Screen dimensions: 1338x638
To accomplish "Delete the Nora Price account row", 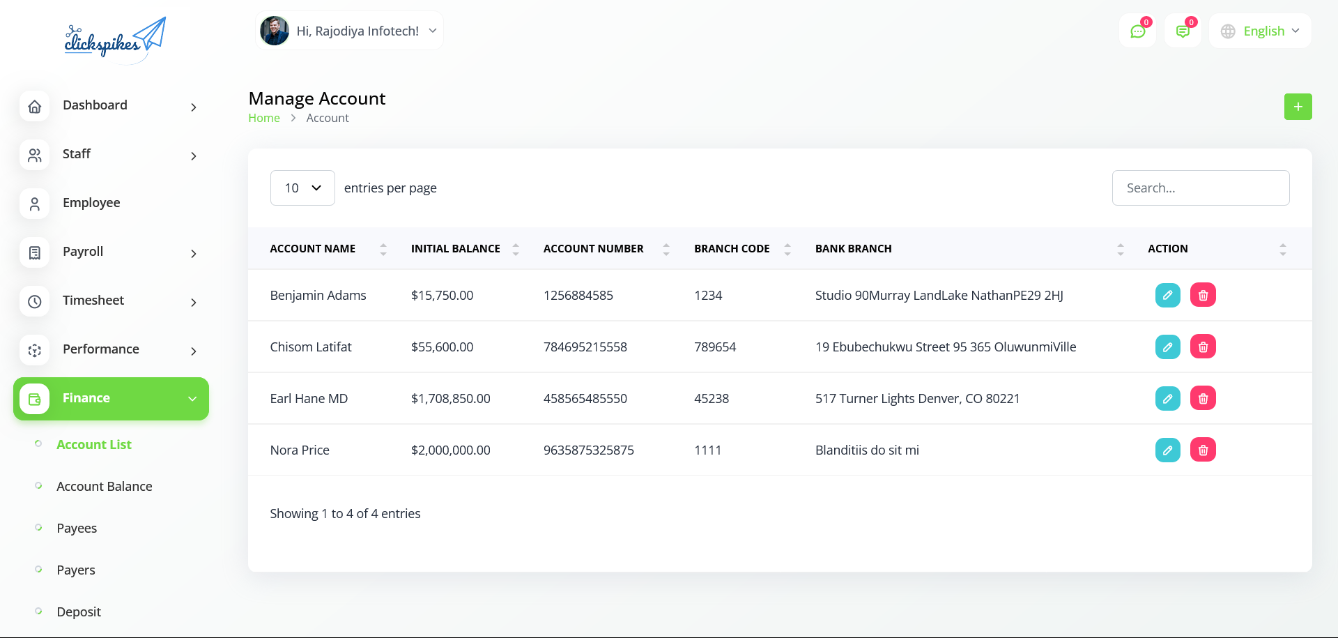I will point(1203,450).
